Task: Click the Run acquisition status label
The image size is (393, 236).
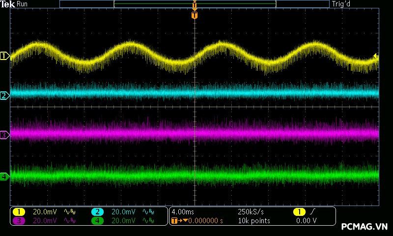Action: (x=23, y=4)
